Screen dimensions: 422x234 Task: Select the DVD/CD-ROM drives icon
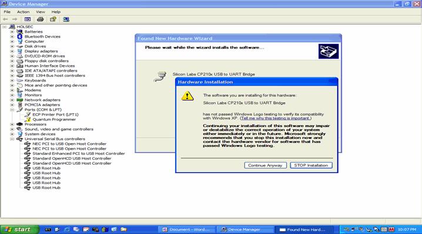[x=19, y=56]
